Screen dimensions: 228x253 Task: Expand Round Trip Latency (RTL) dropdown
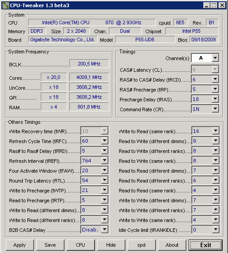click(104, 180)
